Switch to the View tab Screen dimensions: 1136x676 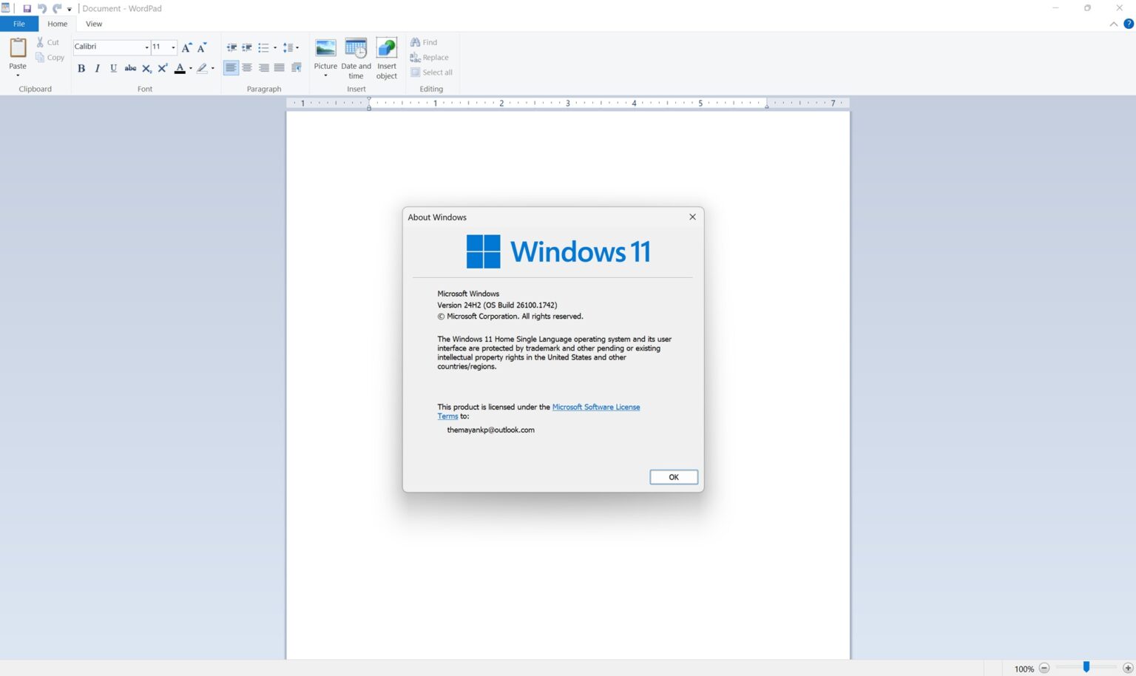pyautogui.click(x=93, y=24)
